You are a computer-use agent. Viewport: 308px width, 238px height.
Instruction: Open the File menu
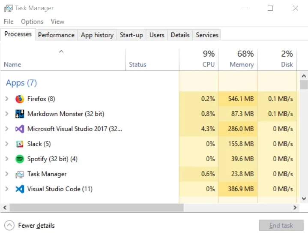tap(9, 21)
